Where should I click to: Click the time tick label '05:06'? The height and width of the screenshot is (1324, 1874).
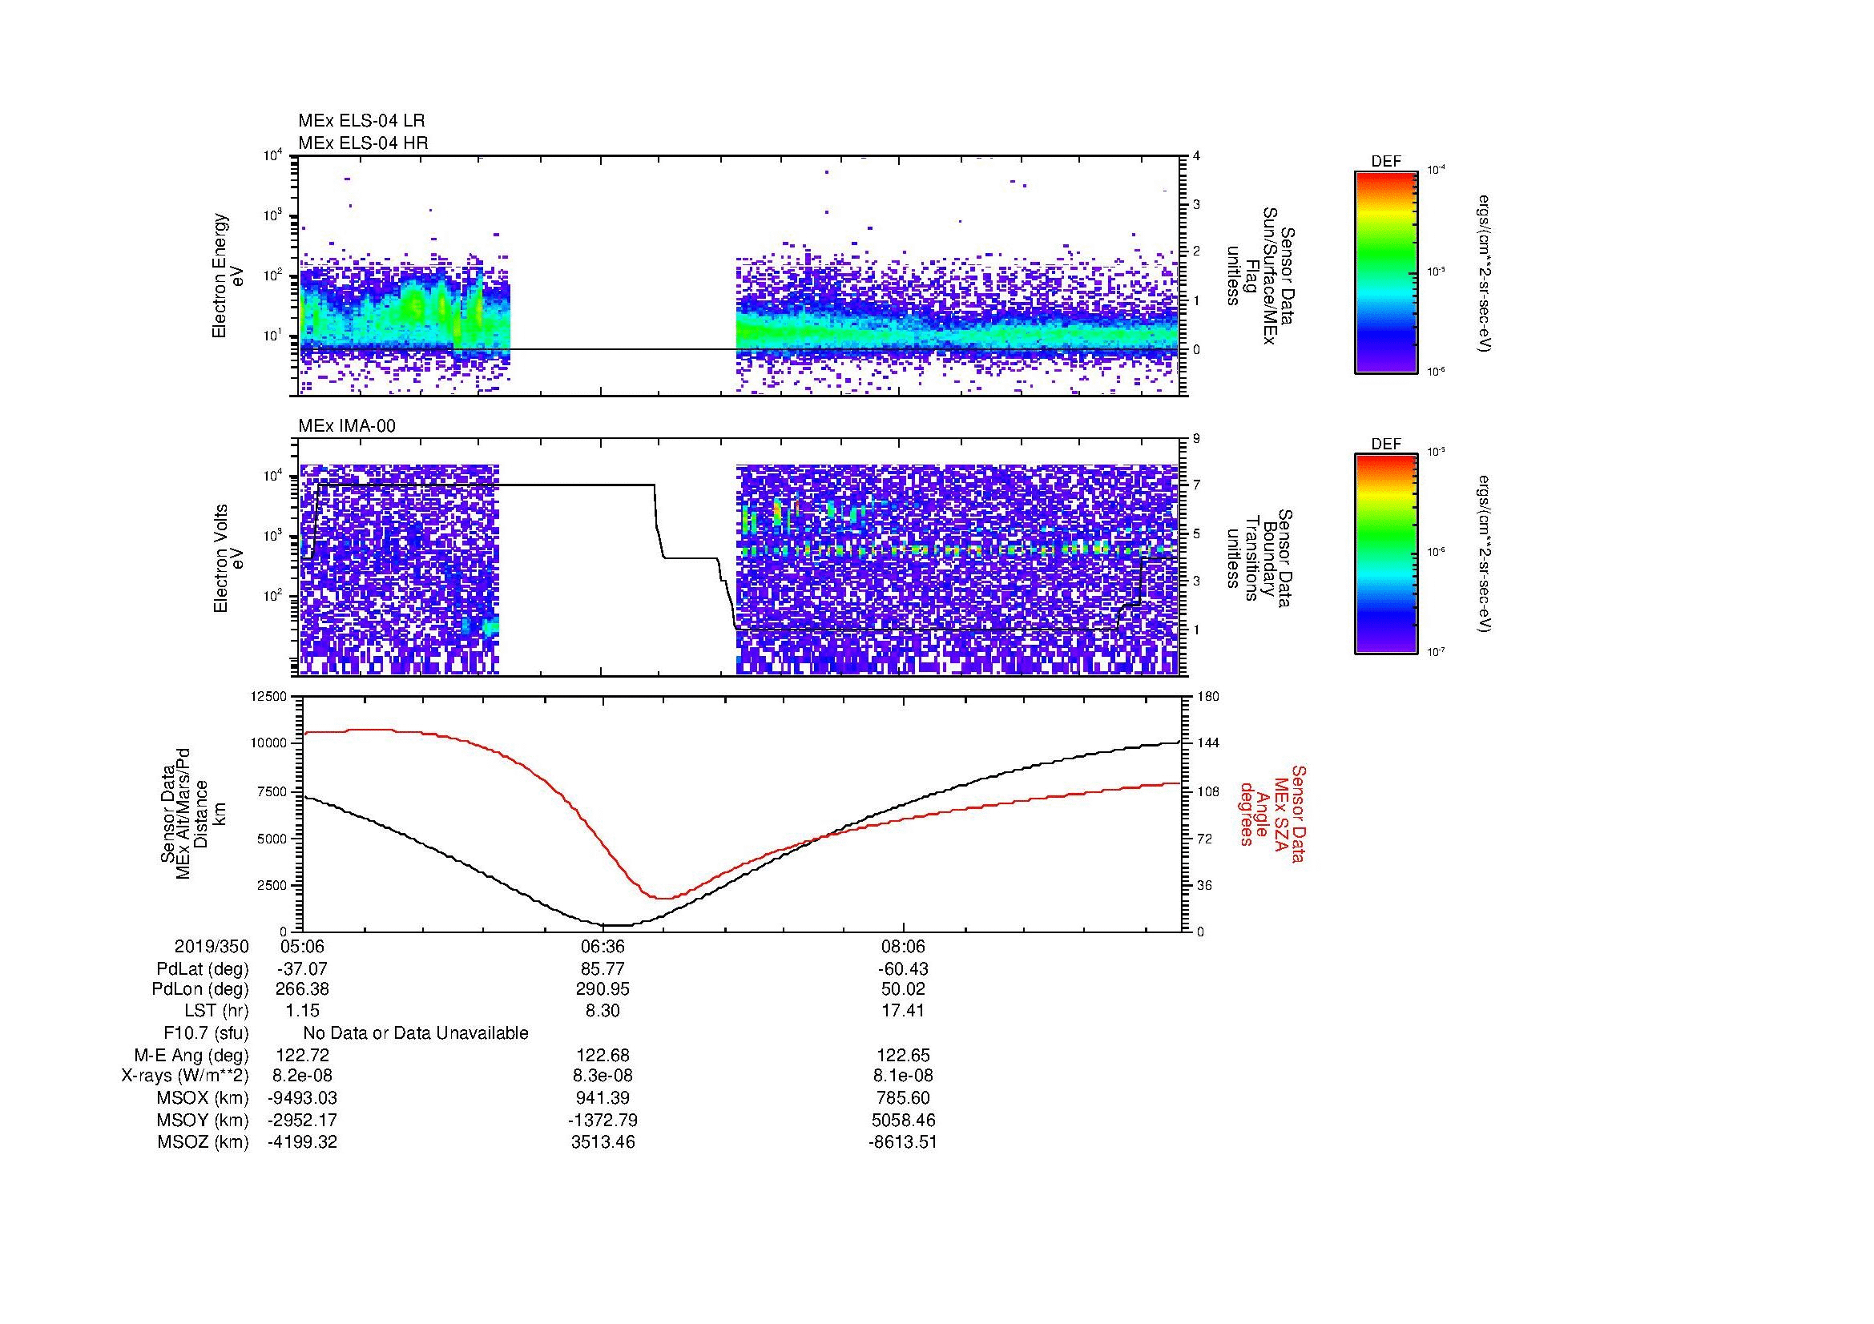point(303,947)
